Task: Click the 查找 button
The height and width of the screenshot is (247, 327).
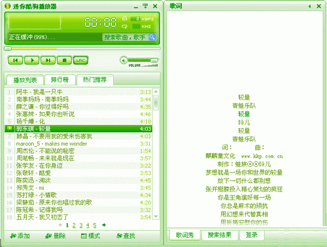Action: 126,236
